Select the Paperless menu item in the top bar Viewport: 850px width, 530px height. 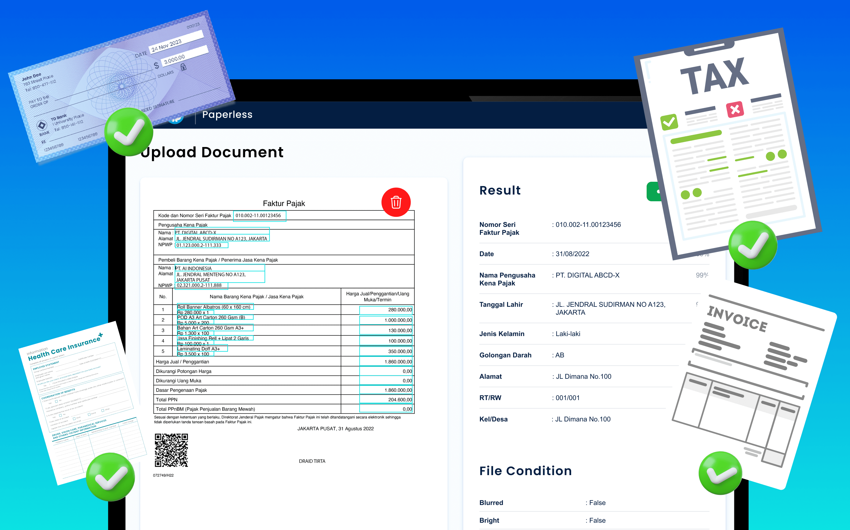227,115
